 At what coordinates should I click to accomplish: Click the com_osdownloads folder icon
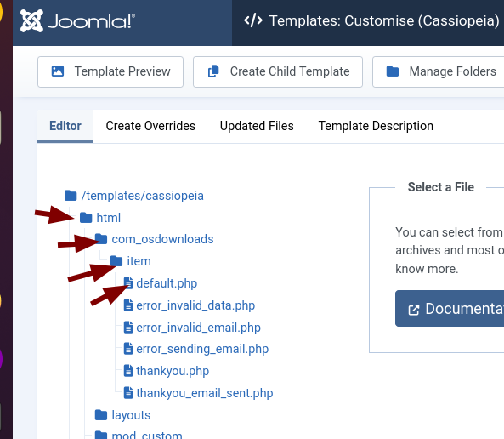point(101,239)
